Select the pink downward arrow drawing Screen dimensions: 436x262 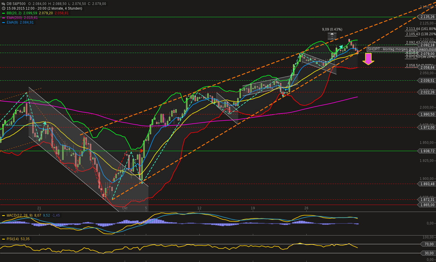point(368,59)
